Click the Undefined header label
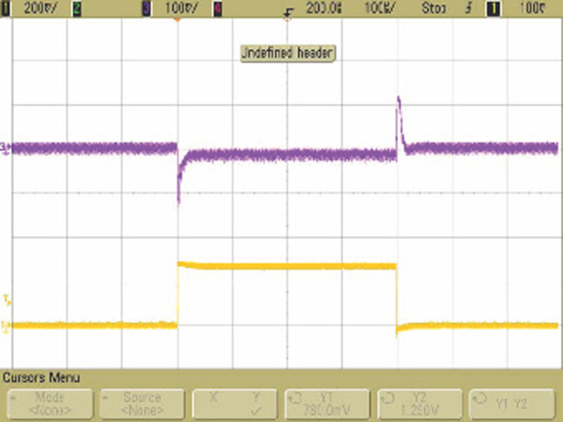Image resolution: width=563 pixels, height=422 pixels. (288, 53)
